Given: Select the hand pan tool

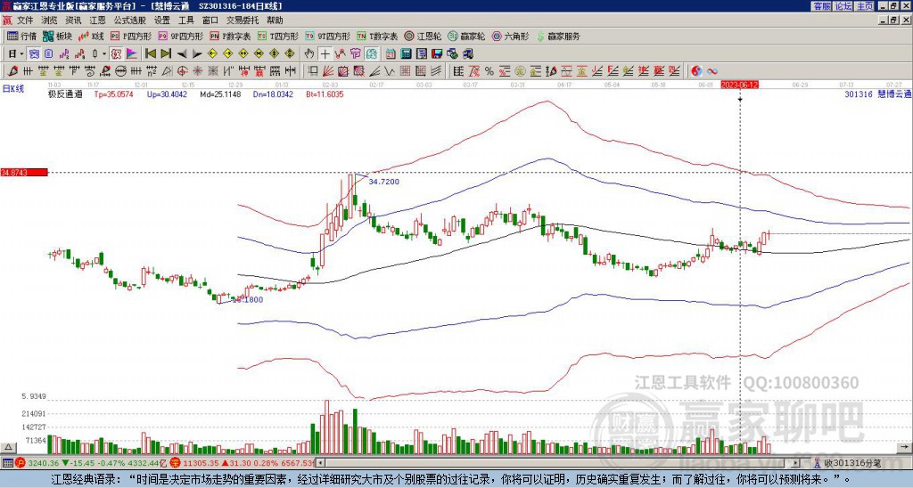Looking at the screenshot, I should pyautogui.click(x=309, y=54).
